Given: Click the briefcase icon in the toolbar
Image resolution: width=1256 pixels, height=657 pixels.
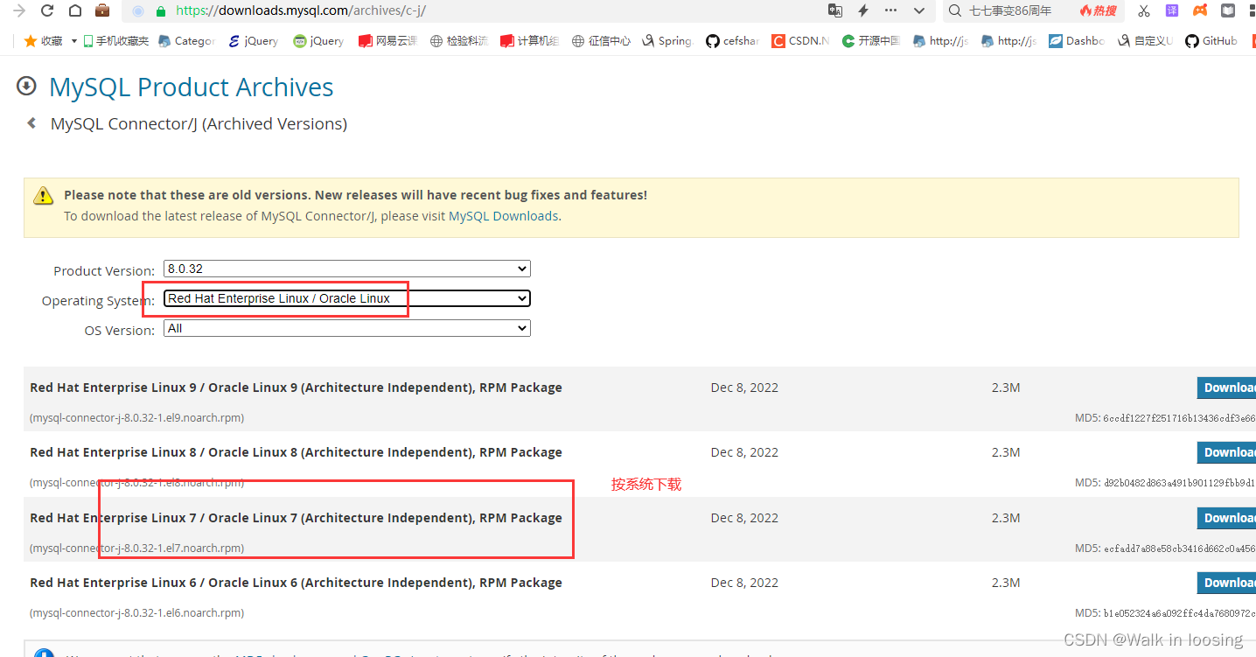Looking at the screenshot, I should click(102, 11).
